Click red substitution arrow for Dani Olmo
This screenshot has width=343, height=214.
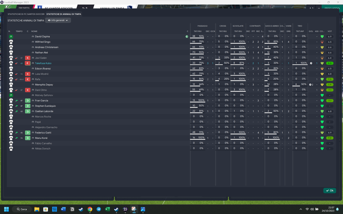tap(27, 90)
